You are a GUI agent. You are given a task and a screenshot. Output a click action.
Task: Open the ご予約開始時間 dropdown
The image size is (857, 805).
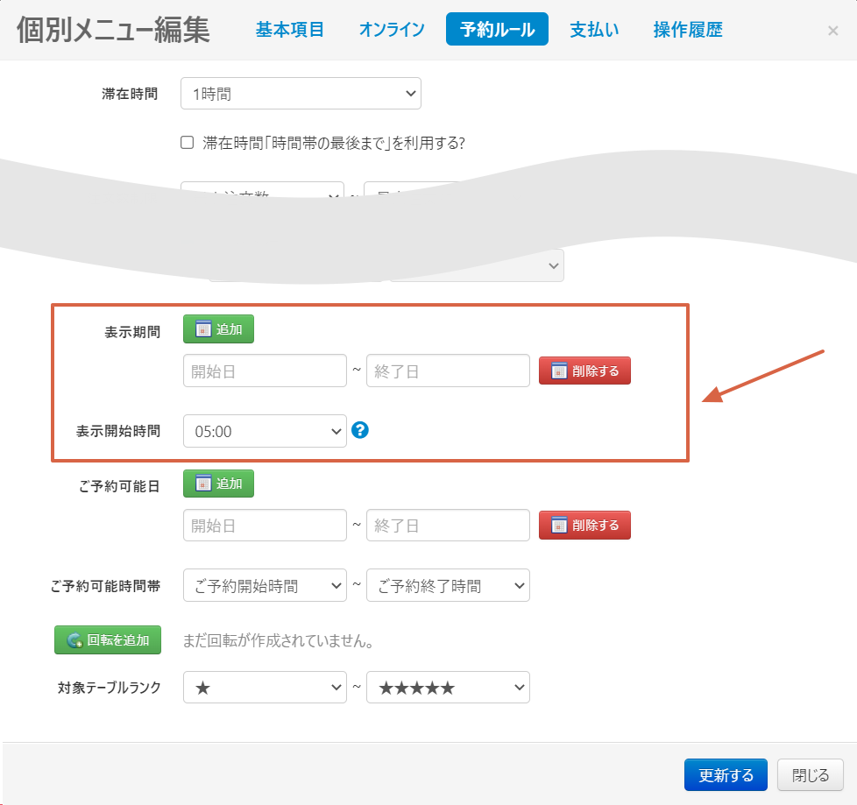(x=265, y=586)
